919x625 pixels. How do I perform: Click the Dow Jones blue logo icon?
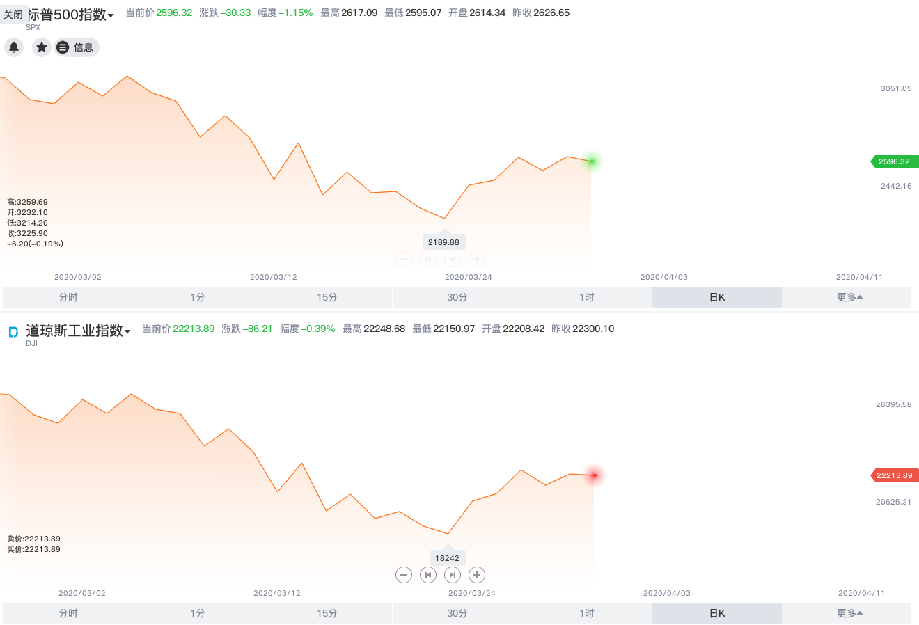tap(13, 333)
